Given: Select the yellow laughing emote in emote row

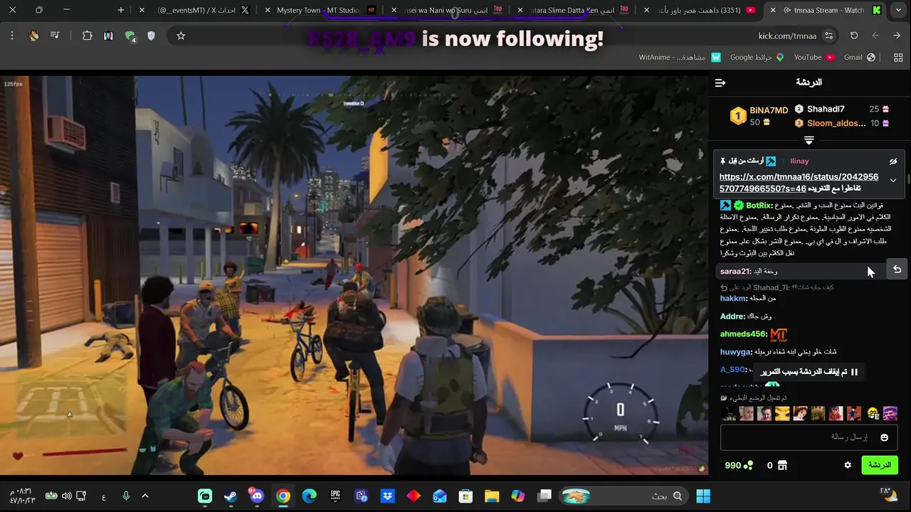Looking at the screenshot, I should pyautogui.click(x=873, y=413).
